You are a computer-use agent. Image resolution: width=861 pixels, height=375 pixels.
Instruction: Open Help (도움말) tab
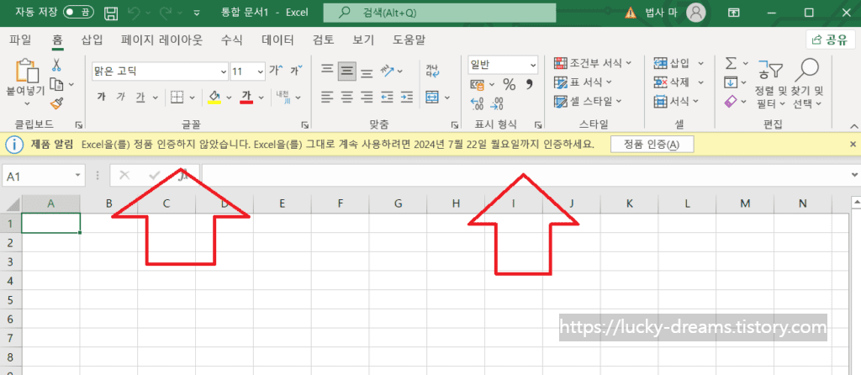(409, 40)
